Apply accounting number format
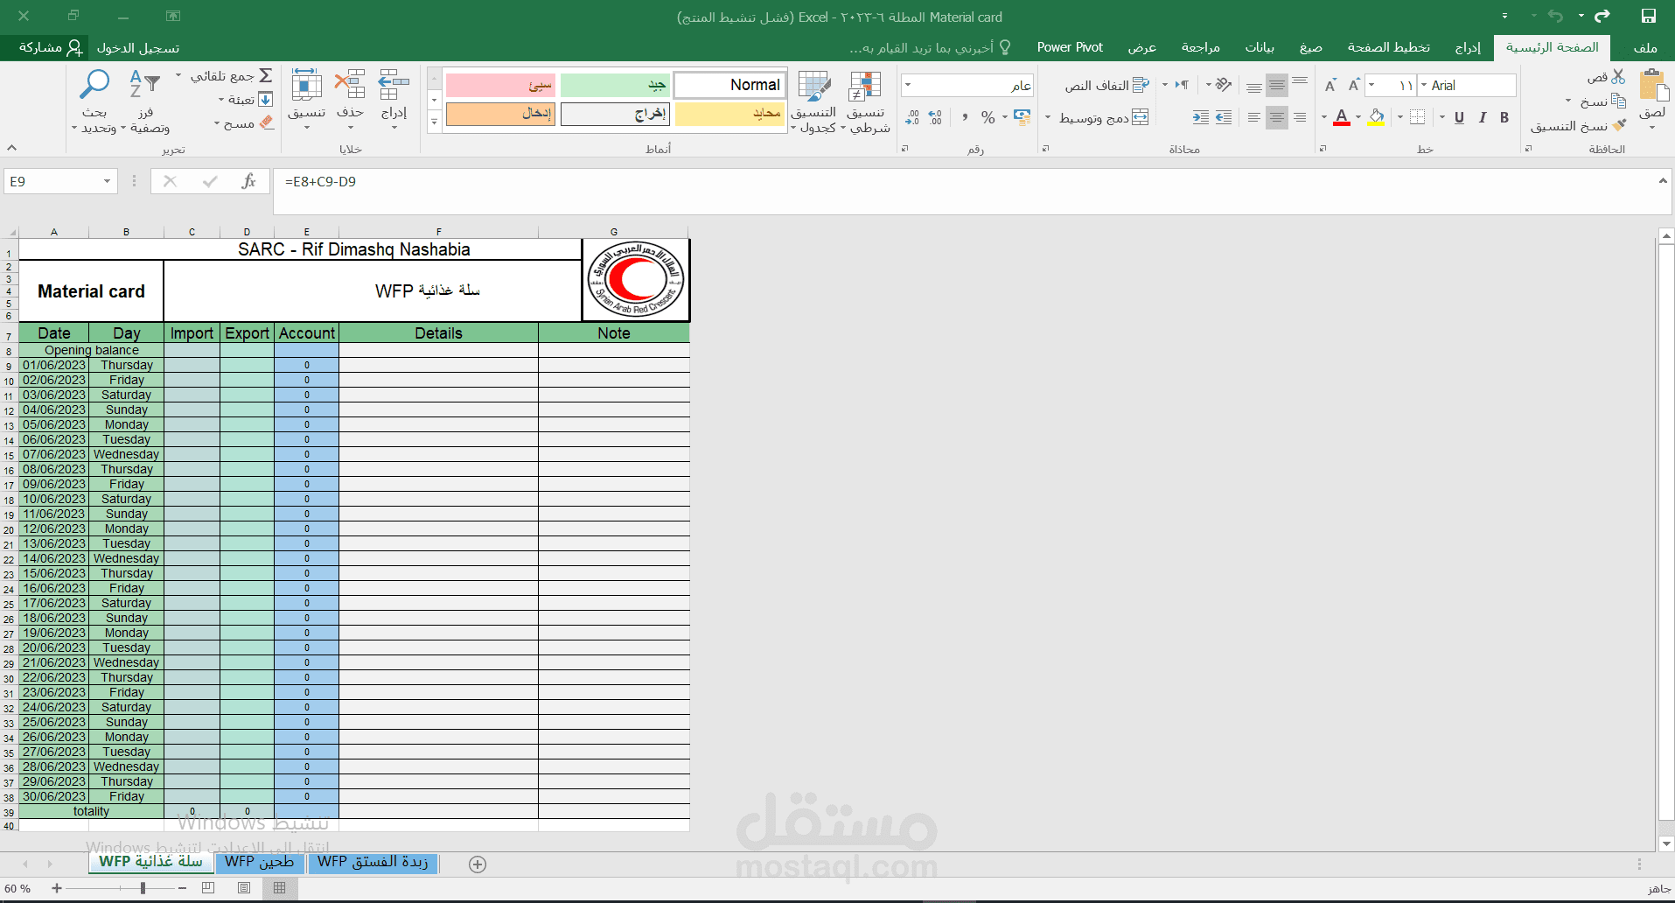Viewport: 1675px width, 903px height. [1022, 117]
